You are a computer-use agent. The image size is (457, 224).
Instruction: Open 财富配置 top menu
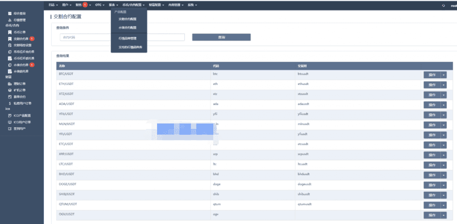tap(157, 5)
